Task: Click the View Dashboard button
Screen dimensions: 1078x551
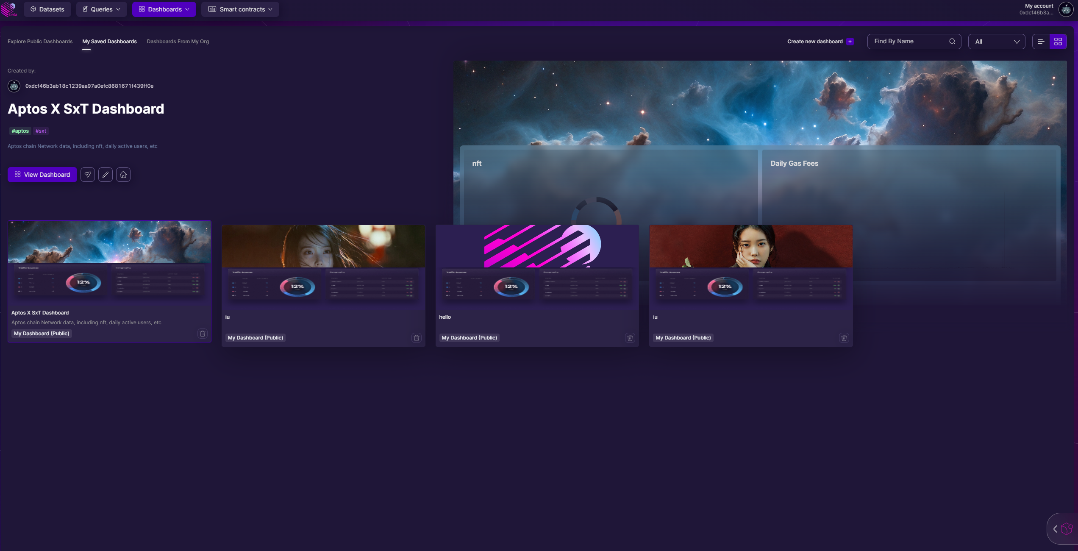Action: [x=42, y=175]
